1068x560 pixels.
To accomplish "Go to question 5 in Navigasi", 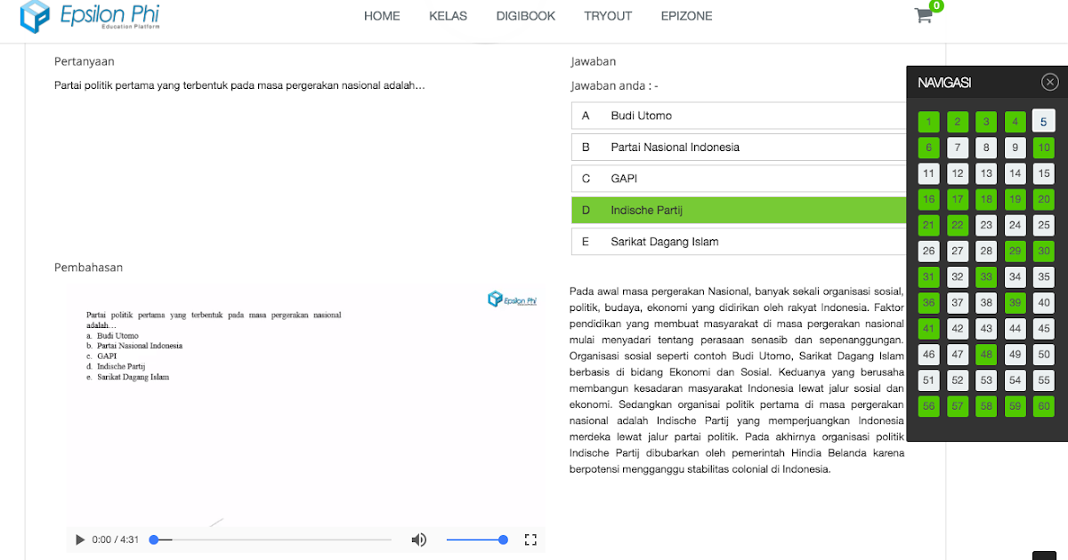I will tap(1044, 122).
